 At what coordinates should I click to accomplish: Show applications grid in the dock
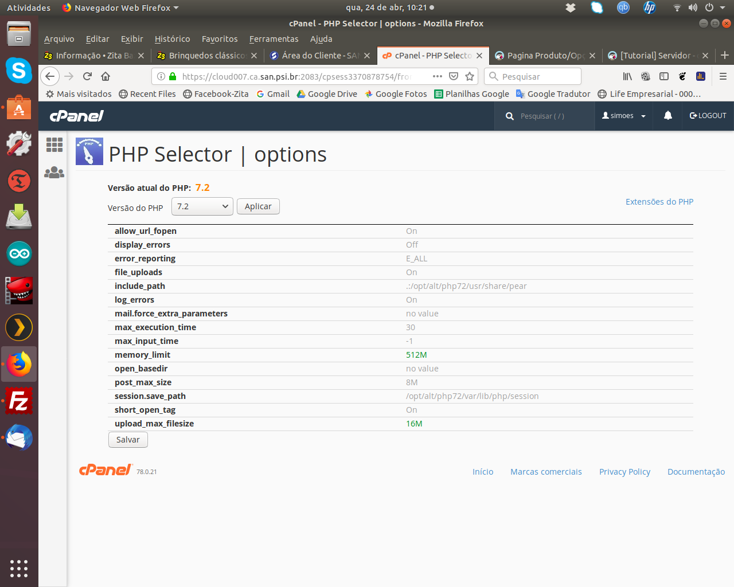tap(19, 568)
